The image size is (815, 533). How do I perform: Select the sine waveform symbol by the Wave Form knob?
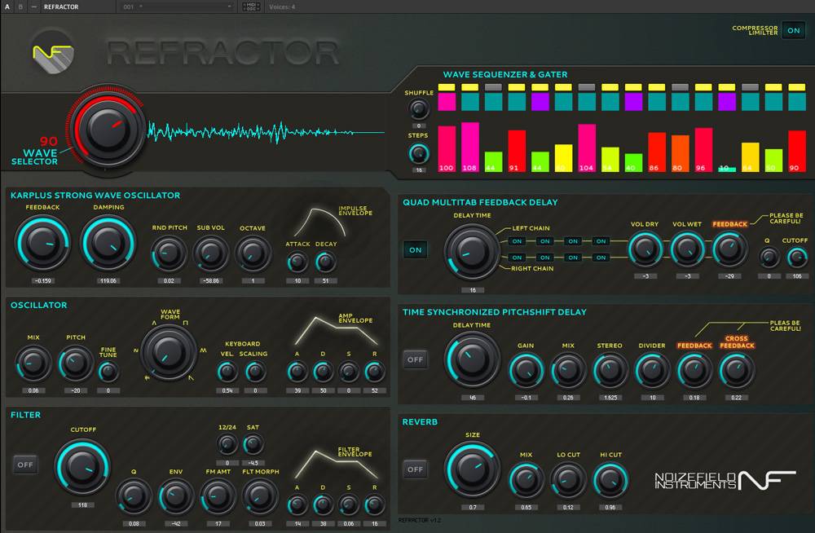point(136,350)
